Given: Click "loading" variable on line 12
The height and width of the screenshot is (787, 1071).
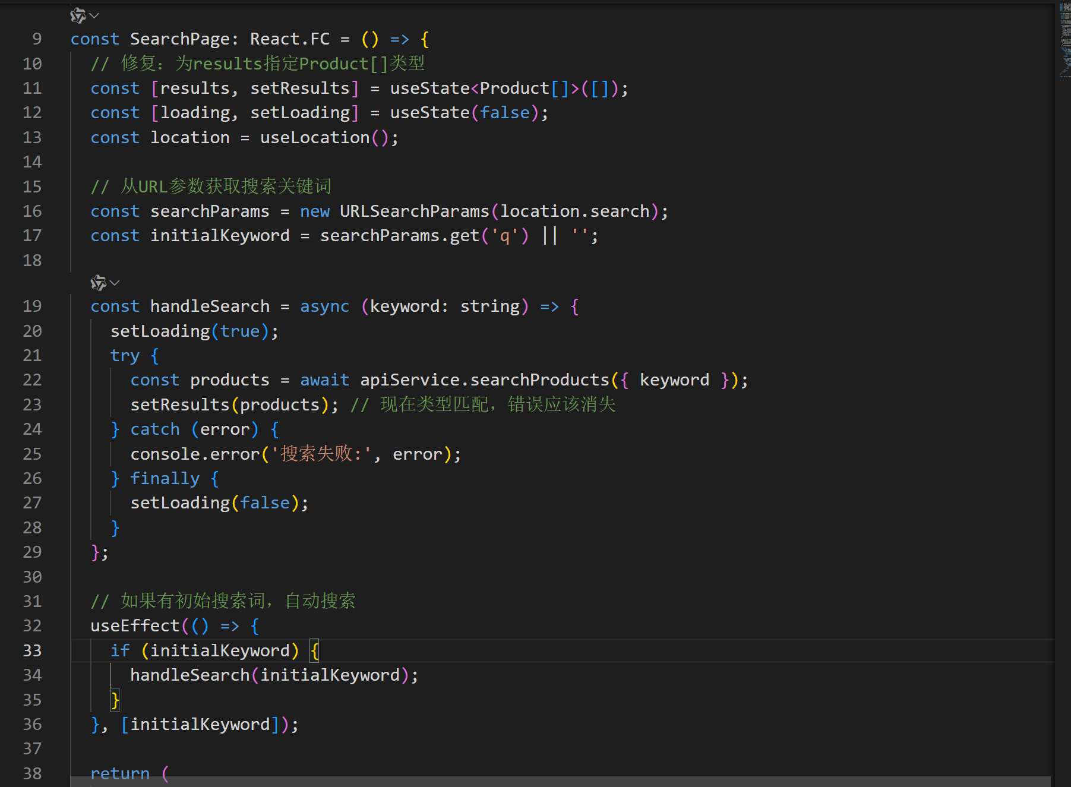Looking at the screenshot, I should coord(195,113).
